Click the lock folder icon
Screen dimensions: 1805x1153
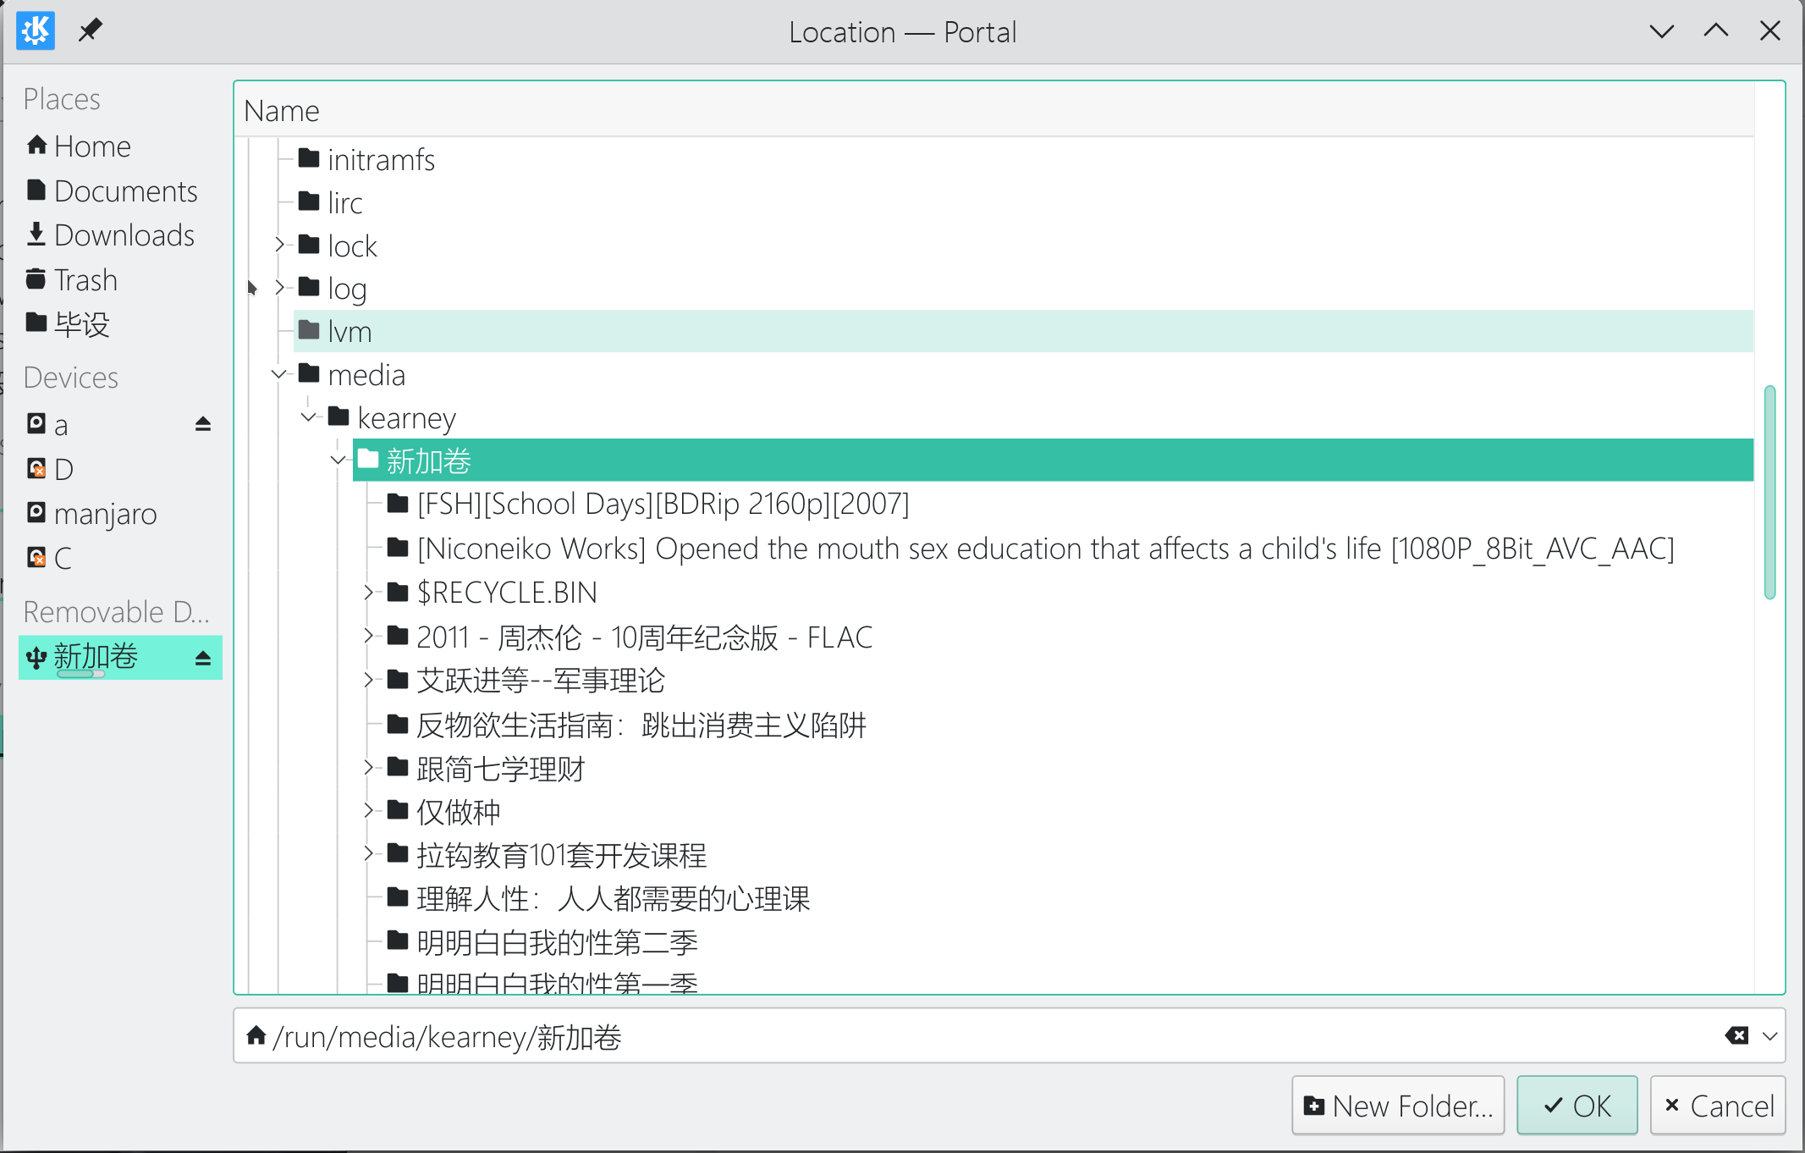point(309,245)
